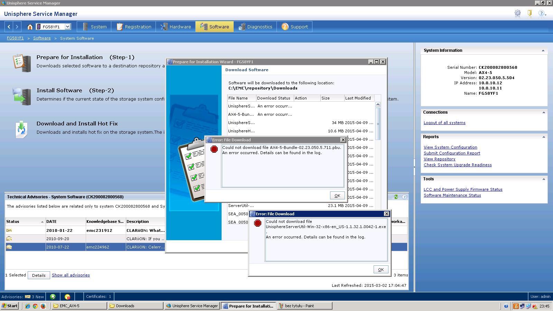The image size is (553, 311).
Task: Launch Chrome from the quick launch bar
Action: (x=35, y=306)
